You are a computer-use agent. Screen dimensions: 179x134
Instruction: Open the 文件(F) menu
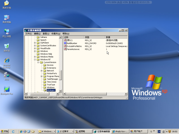28,34
